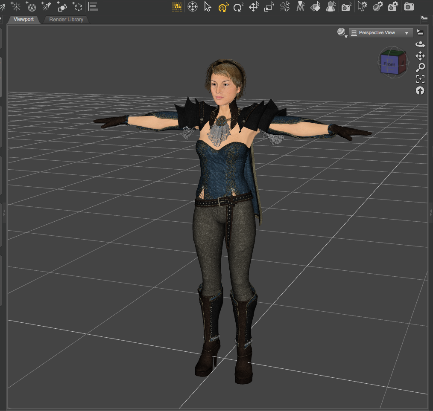This screenshot has width=433, height=411.
Task: Select the Universal tool in toolbar
Action: pyautogui.click(x=223, y=7)
